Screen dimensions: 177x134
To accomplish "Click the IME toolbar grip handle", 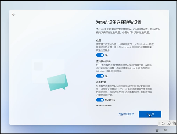I will pos(159,123).
